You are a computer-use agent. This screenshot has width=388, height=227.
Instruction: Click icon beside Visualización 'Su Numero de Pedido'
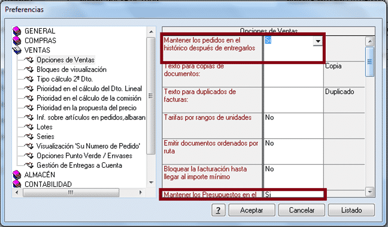click(29, 146)
